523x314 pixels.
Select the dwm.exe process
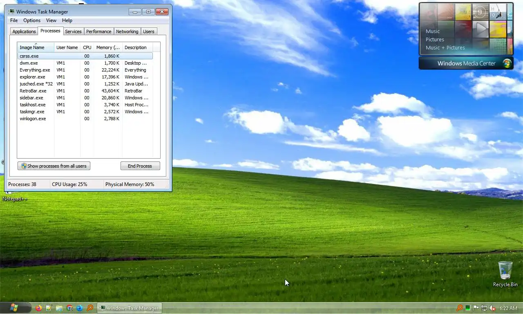(x=85, y=63)
